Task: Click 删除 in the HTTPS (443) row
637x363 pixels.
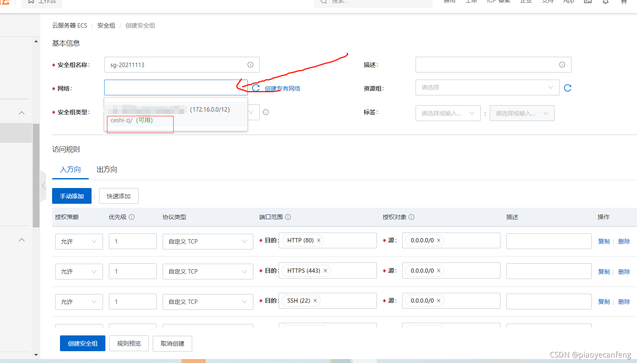Action: (x=624, y=272)
